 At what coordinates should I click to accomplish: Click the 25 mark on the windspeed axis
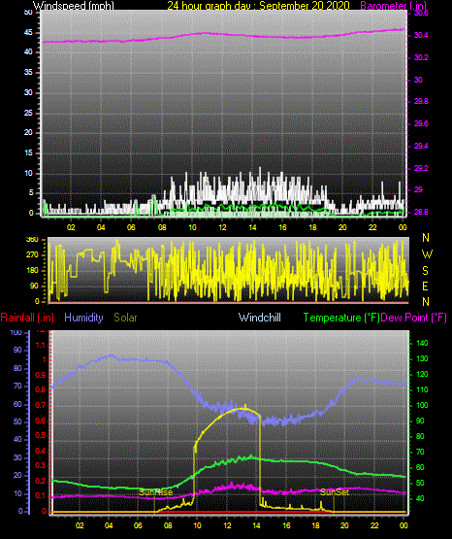click(x=28, y=113)
